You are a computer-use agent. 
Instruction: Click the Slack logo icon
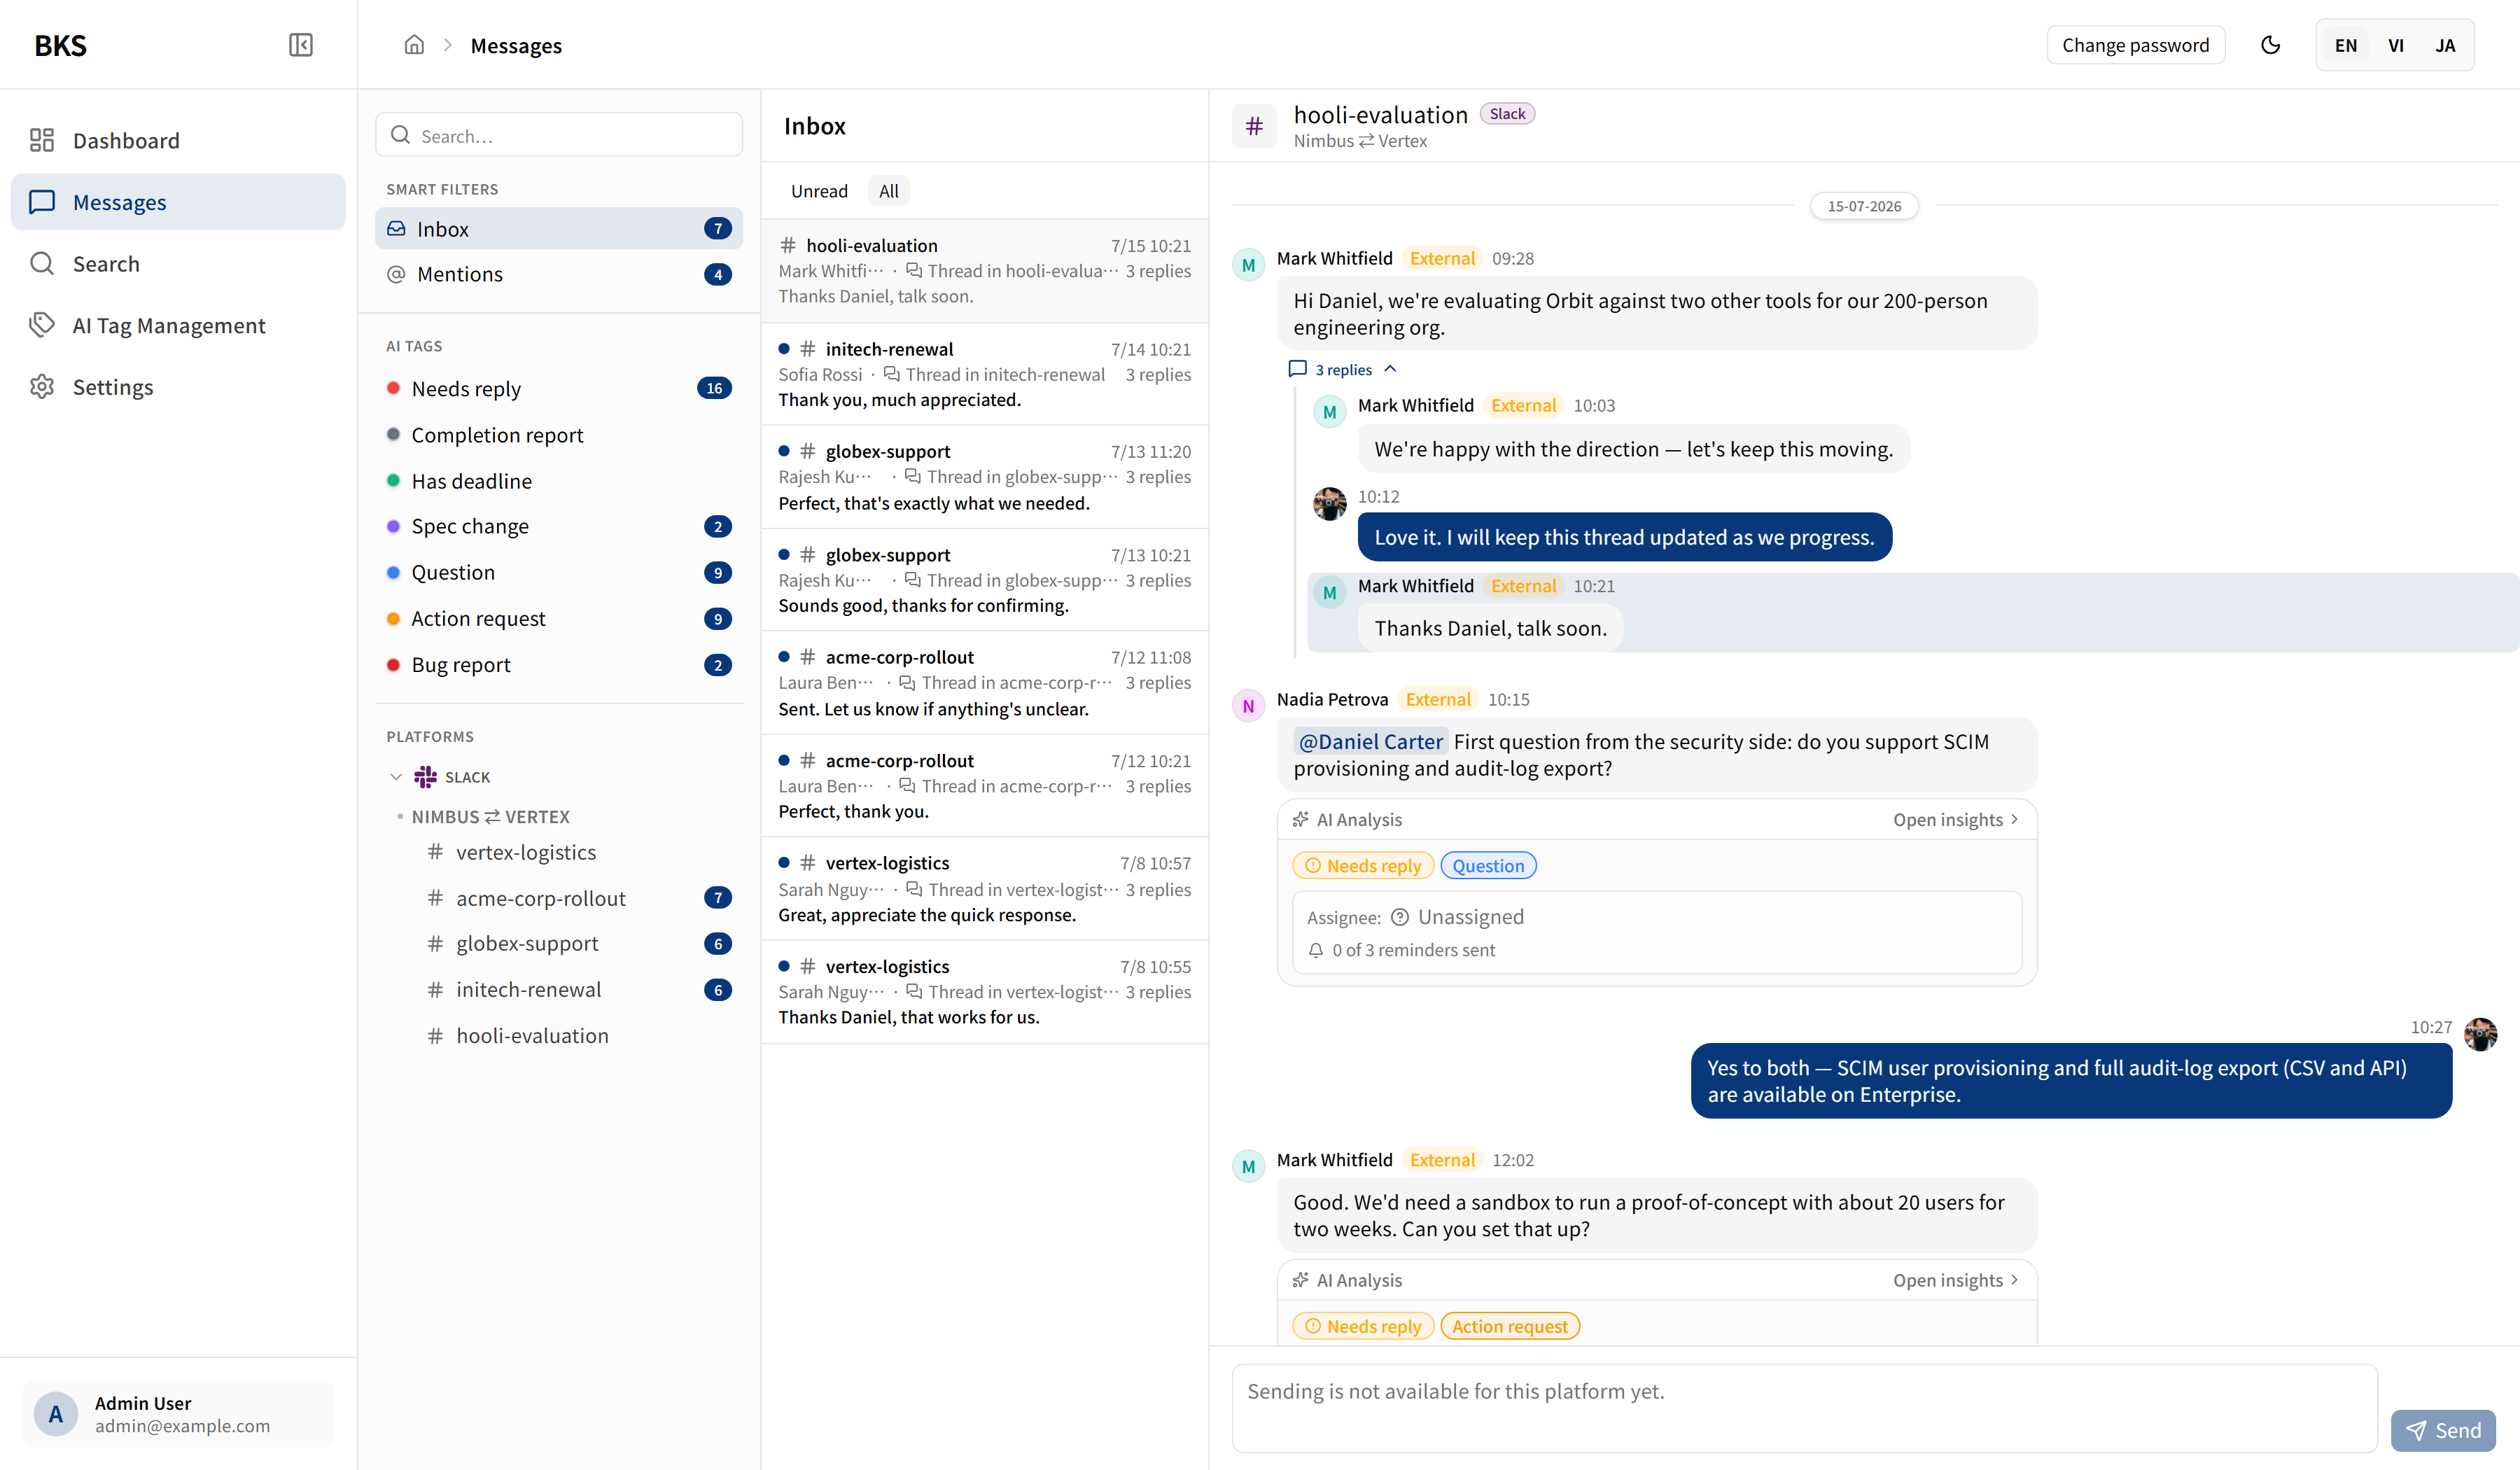click(x=426, y=777)
